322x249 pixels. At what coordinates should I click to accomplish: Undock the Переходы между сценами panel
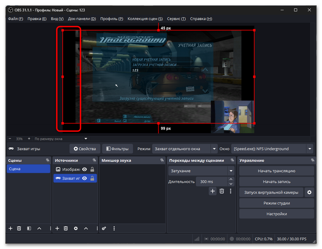tap(232, 160)
